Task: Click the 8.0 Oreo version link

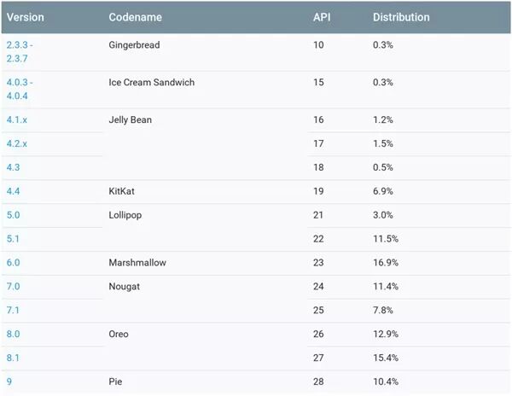Action: point(13,335)
